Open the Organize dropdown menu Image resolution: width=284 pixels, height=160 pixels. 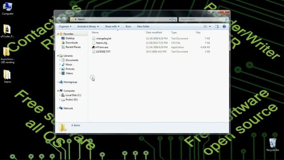tap(65, 27)
